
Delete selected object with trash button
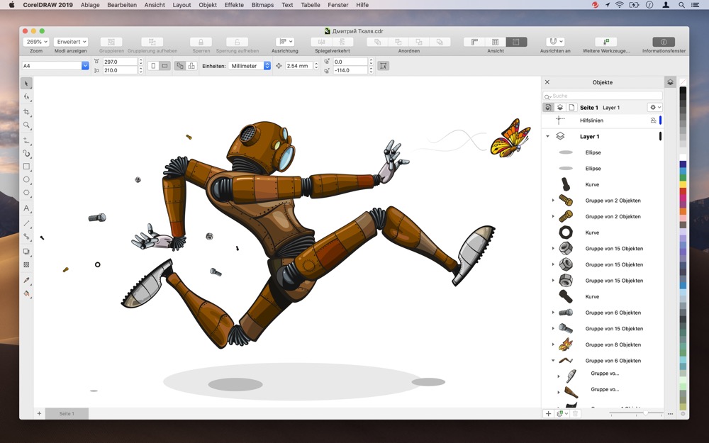575,414
